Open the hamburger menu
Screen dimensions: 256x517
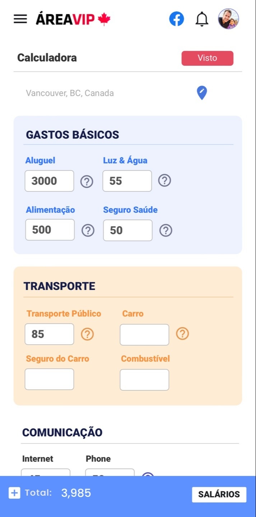20,19
